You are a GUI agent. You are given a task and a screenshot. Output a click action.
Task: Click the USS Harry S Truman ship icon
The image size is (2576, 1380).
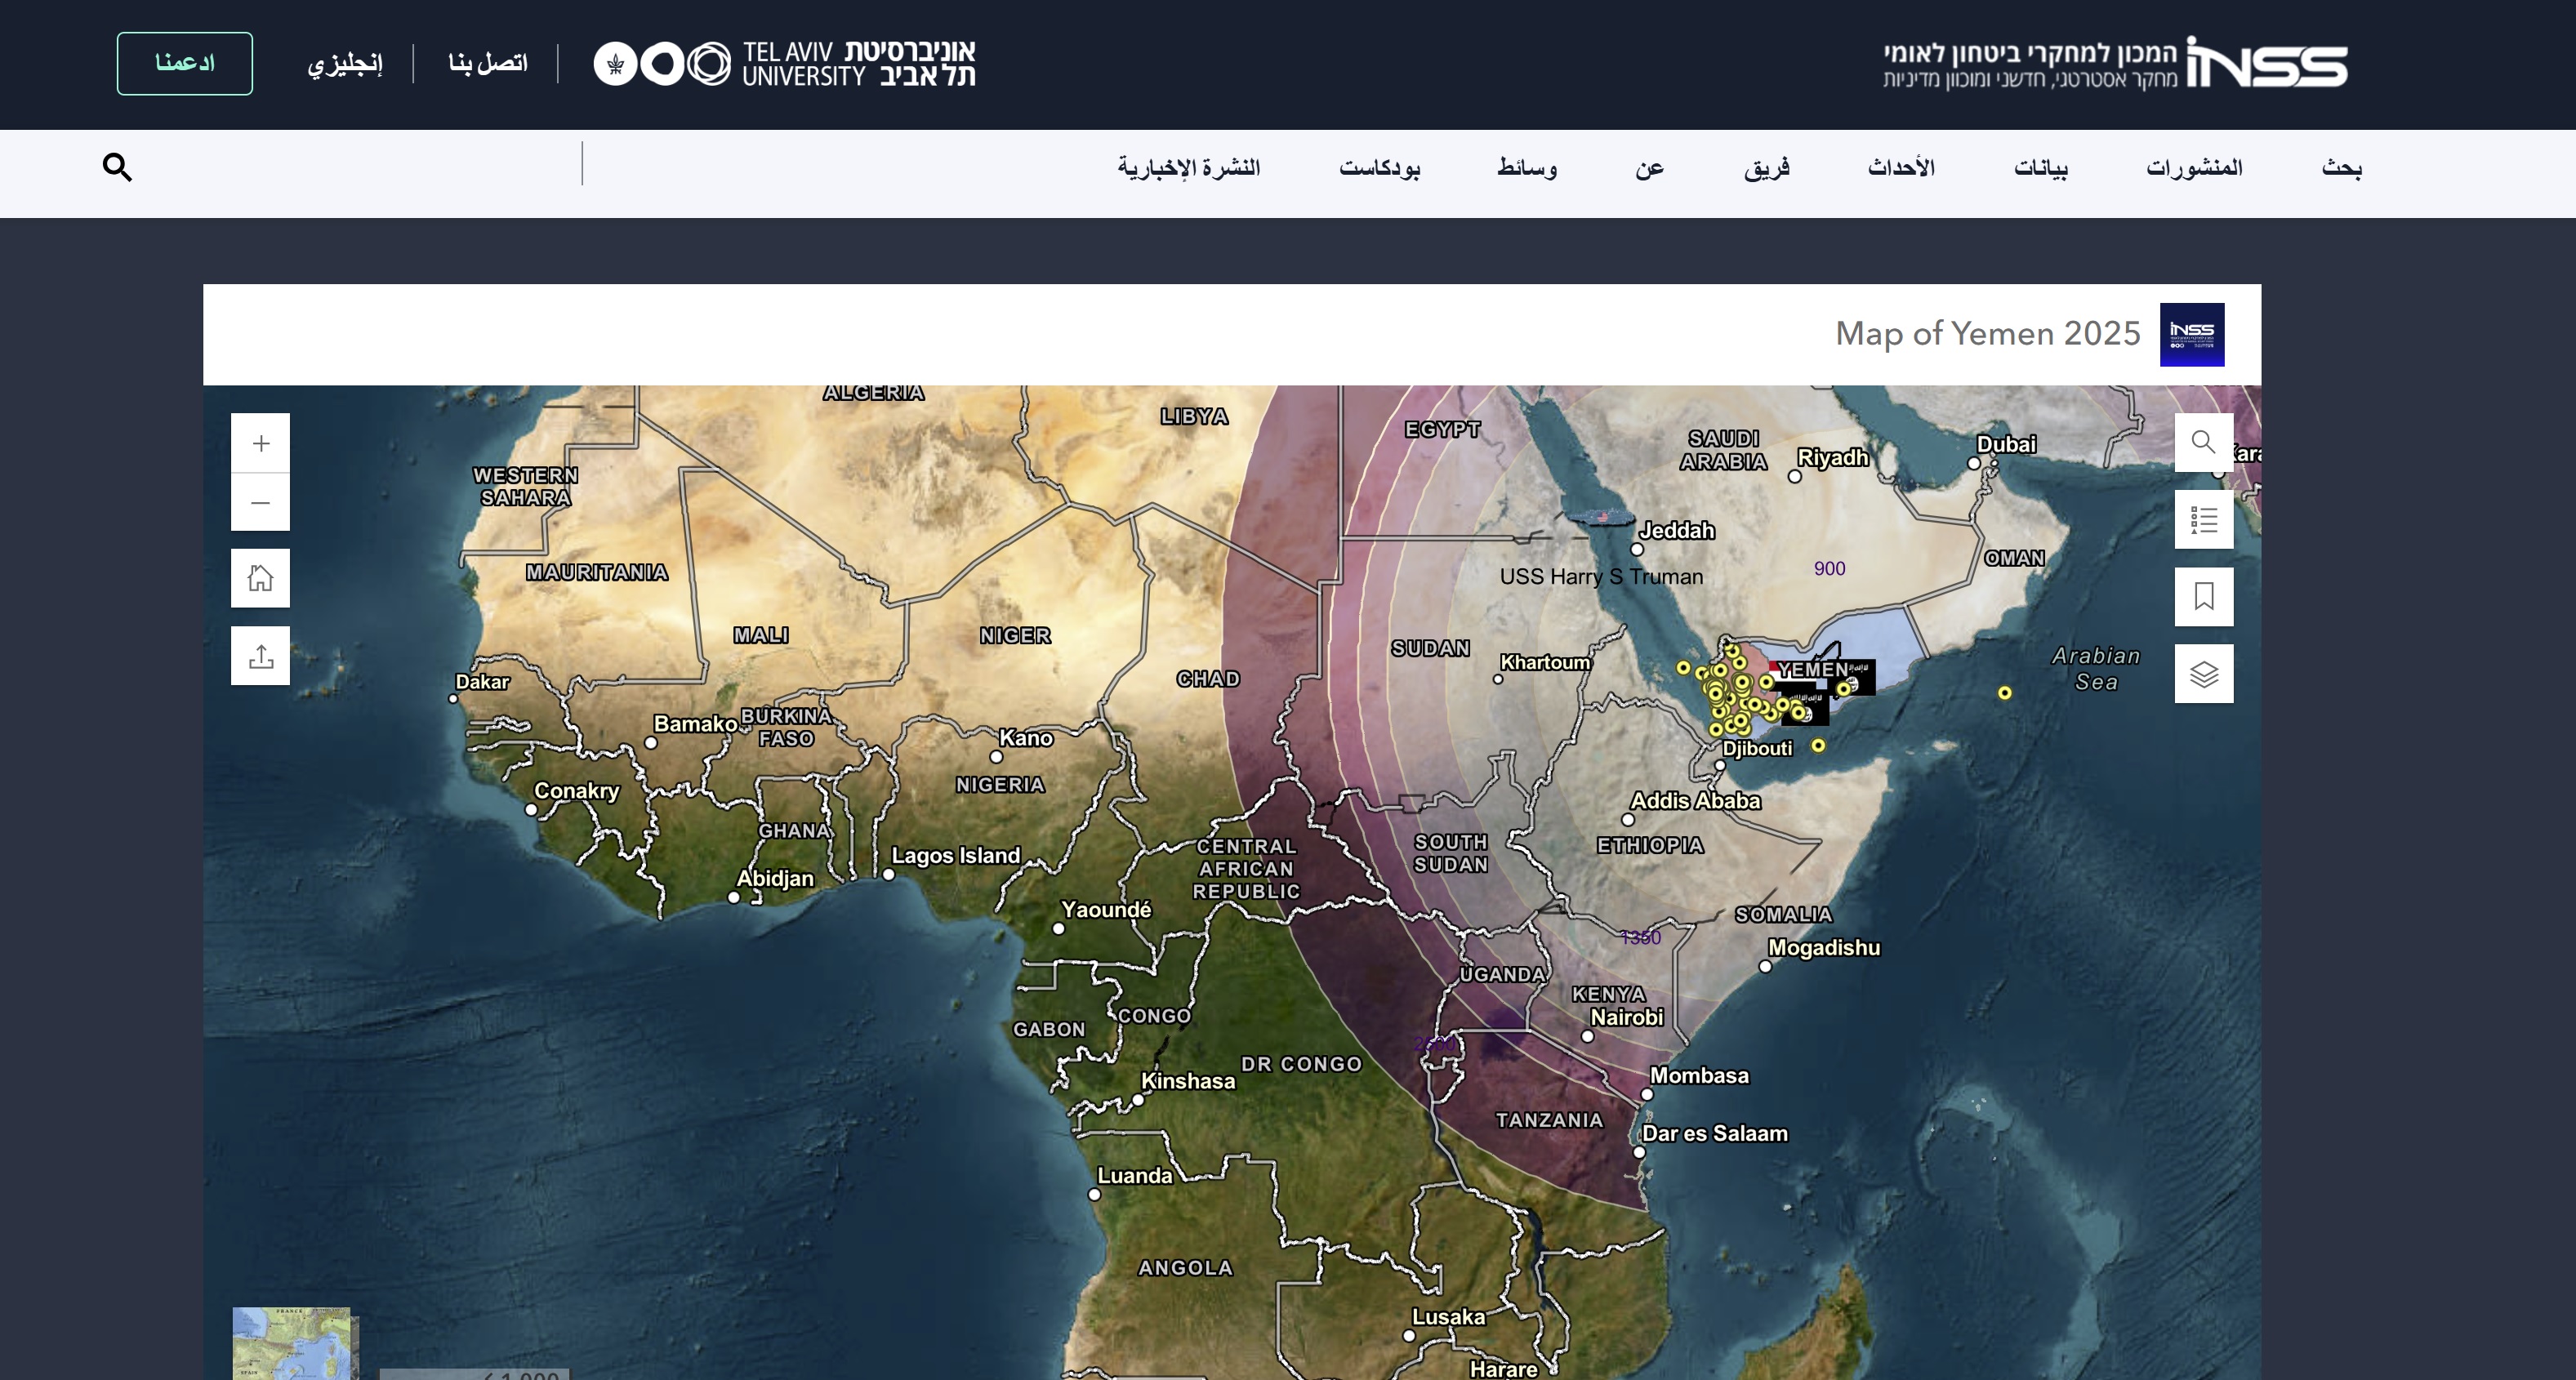tap(1601, 518)
